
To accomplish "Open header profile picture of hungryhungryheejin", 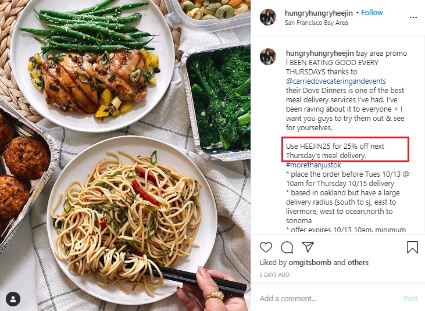I will click(268, 17).
